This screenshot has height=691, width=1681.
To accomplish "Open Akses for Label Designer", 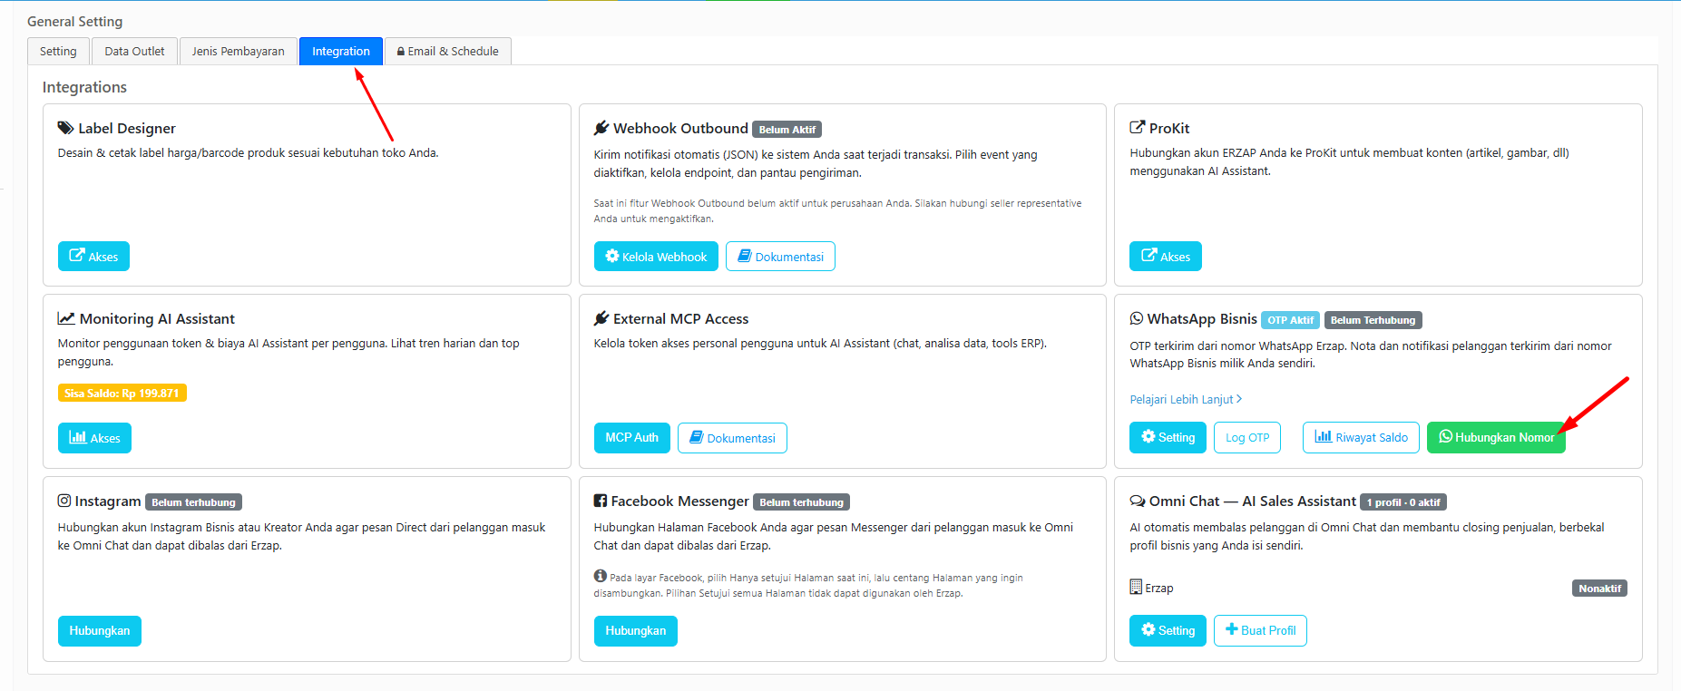I will (x=93, y=257).
